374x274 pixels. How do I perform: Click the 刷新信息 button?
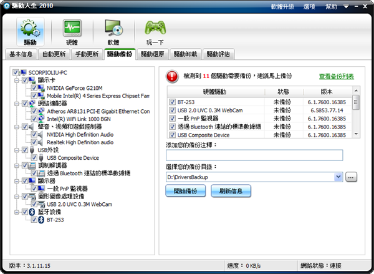231,191
